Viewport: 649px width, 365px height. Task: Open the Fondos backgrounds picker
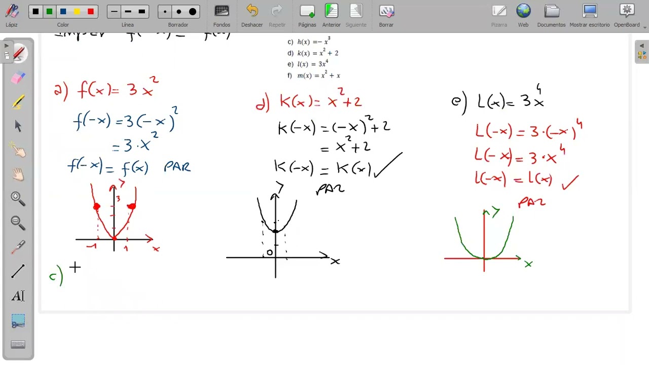(222, 16)
